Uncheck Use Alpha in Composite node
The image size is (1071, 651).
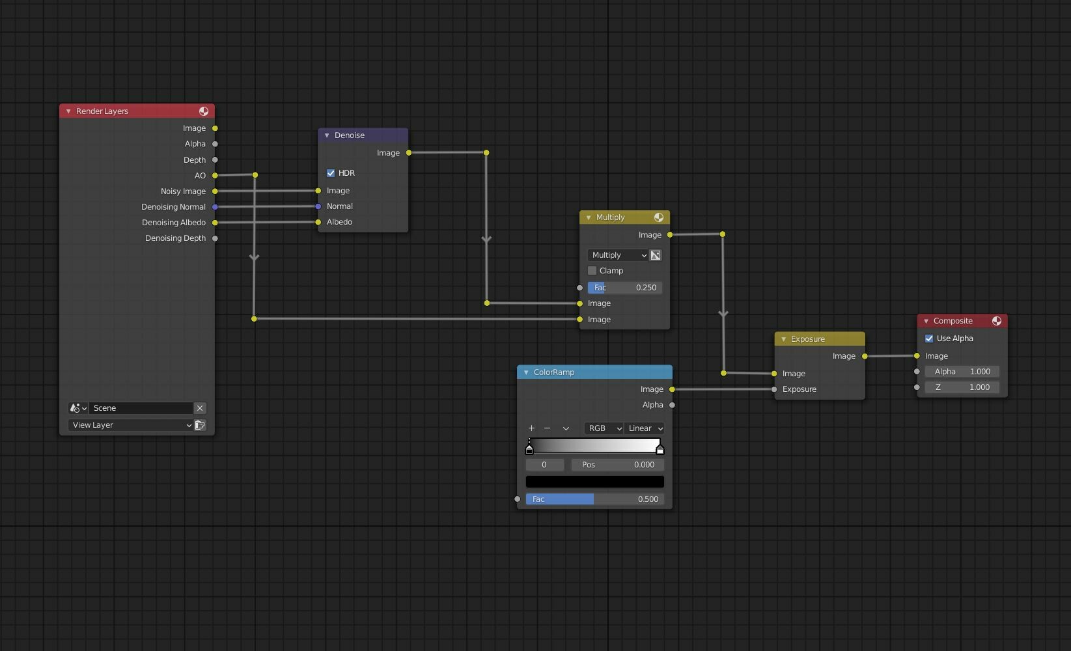tap(929, 339)
